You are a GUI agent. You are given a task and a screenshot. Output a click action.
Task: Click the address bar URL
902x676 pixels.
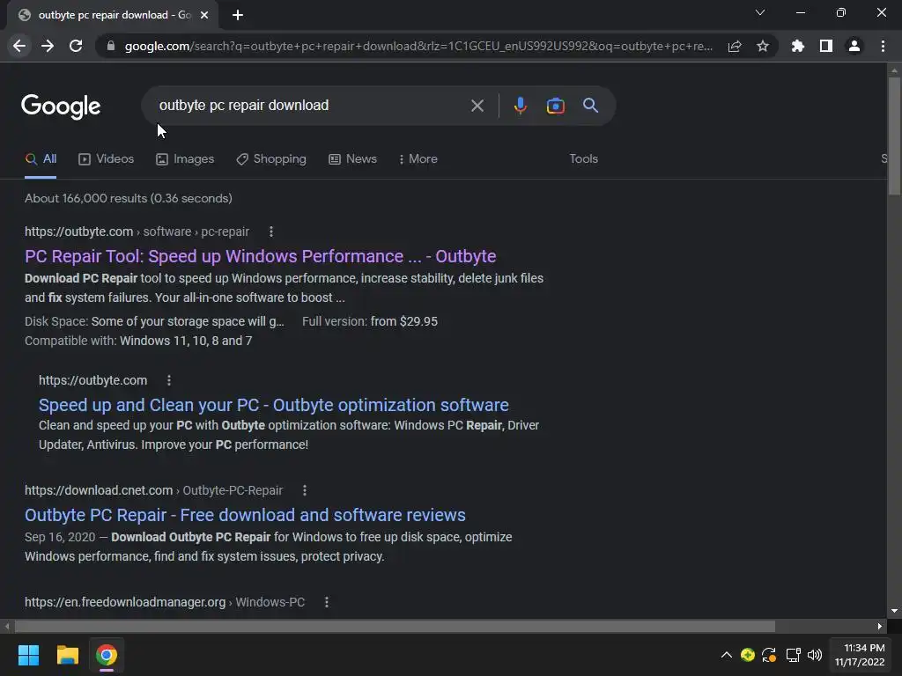tap(418, 46)
